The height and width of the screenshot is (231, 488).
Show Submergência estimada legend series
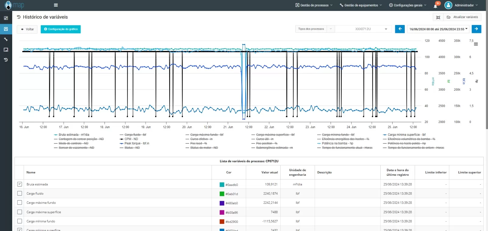click(x=272, y=148)
